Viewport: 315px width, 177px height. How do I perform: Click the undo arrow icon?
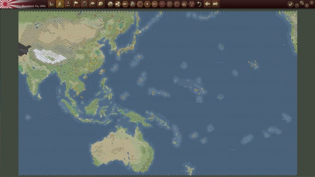(x=199, y=4)
